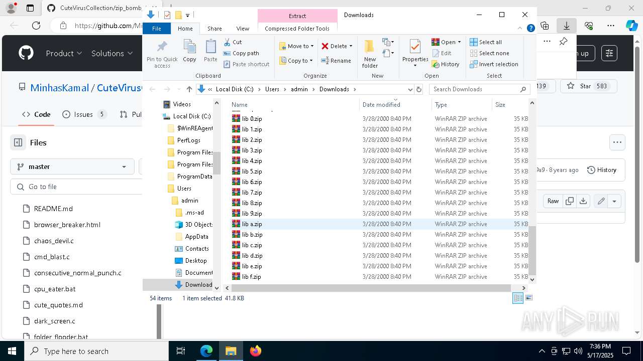Screen dimensions: 643x361
Task: Click the History ribbon button
Action: 446,64
